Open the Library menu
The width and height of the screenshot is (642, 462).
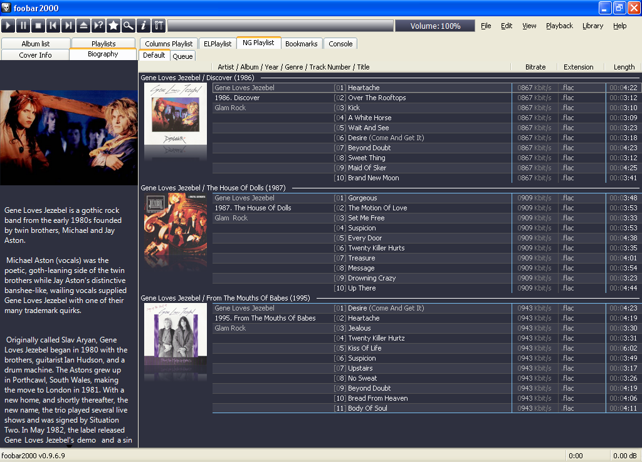[592, 26]
